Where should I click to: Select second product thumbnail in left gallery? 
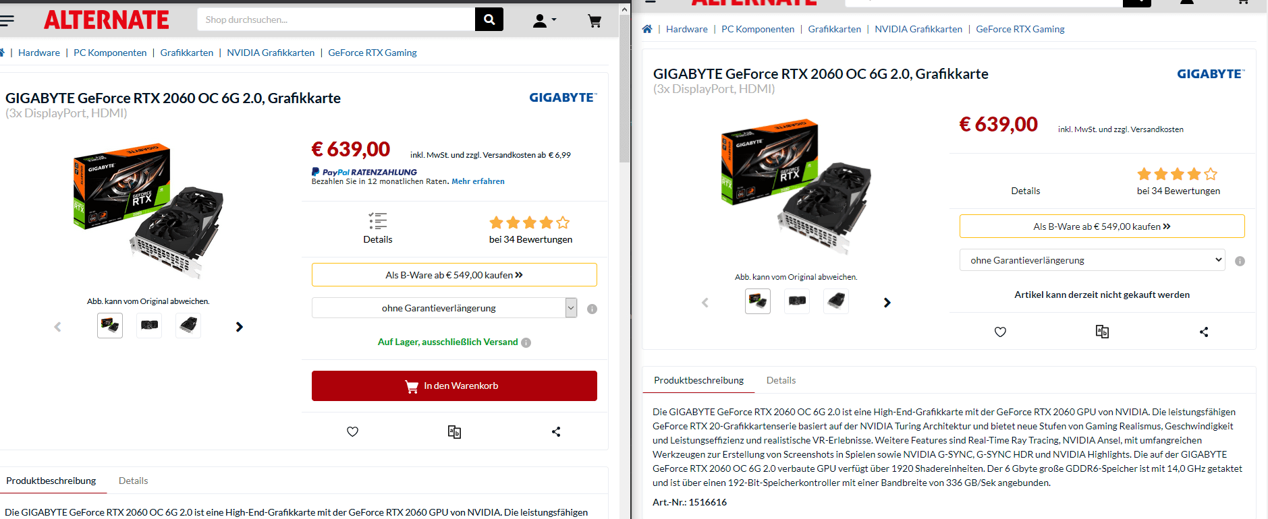coord(149,326)
